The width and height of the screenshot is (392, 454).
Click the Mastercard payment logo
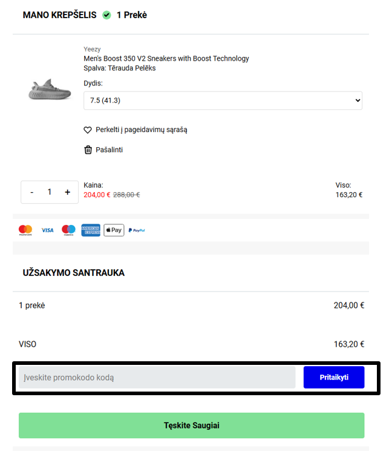click(x=25, y=230)
